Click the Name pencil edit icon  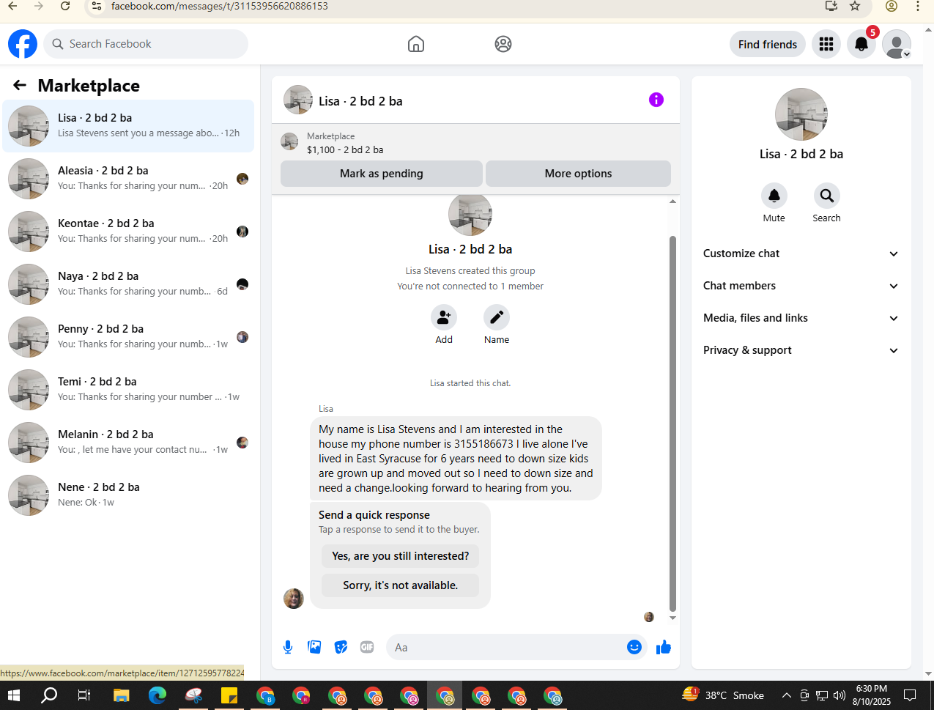click(x=497, y=317)
